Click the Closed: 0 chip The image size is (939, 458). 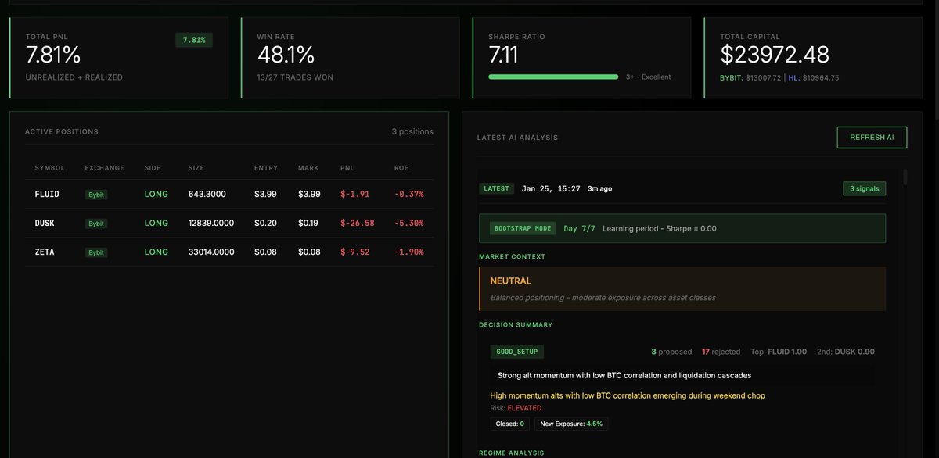510,424
